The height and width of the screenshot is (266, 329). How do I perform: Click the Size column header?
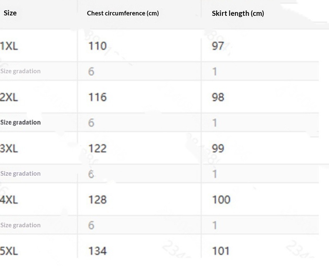[x=10, y=13]
